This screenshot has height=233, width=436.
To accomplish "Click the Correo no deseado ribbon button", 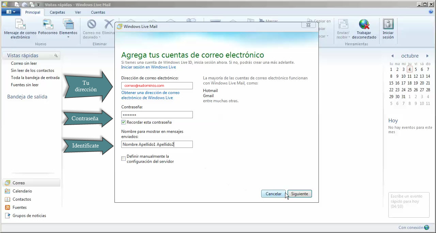I will [x=92, y=29].
